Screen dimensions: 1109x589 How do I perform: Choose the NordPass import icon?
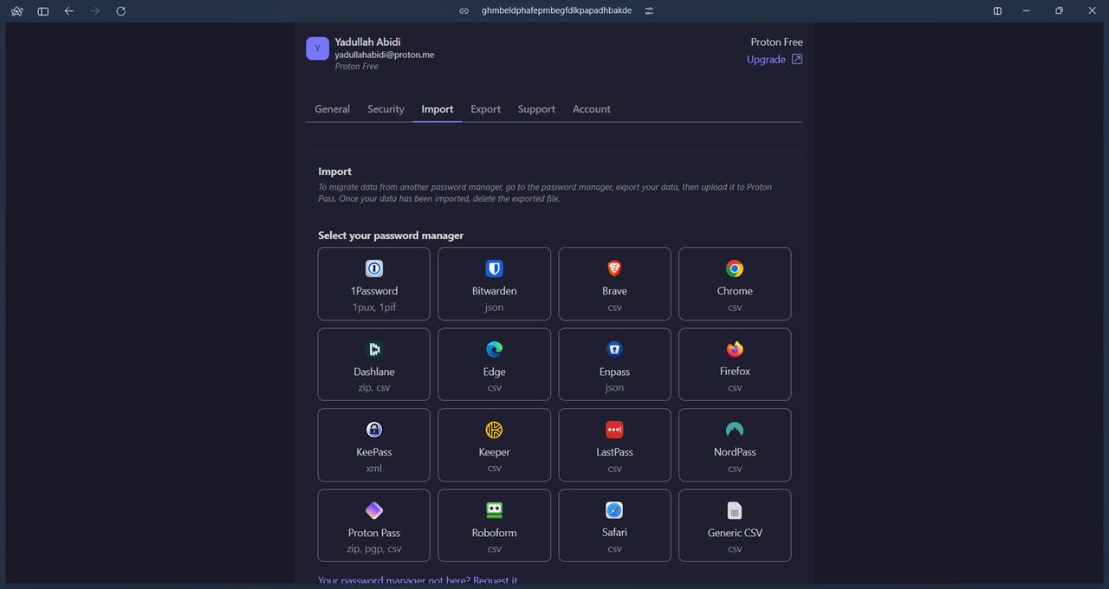(735, 430)
